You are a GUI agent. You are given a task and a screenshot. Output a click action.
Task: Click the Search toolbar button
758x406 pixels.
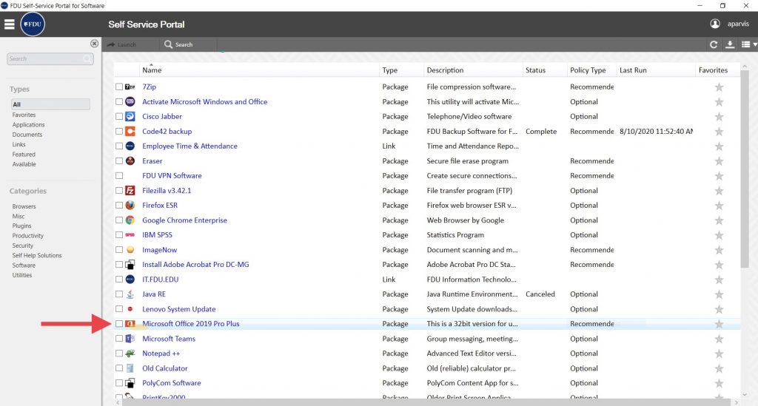click(x=178, y=44)
